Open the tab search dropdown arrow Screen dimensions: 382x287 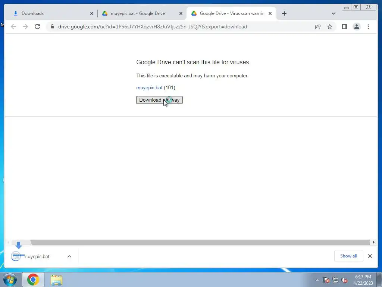[334, 13]
